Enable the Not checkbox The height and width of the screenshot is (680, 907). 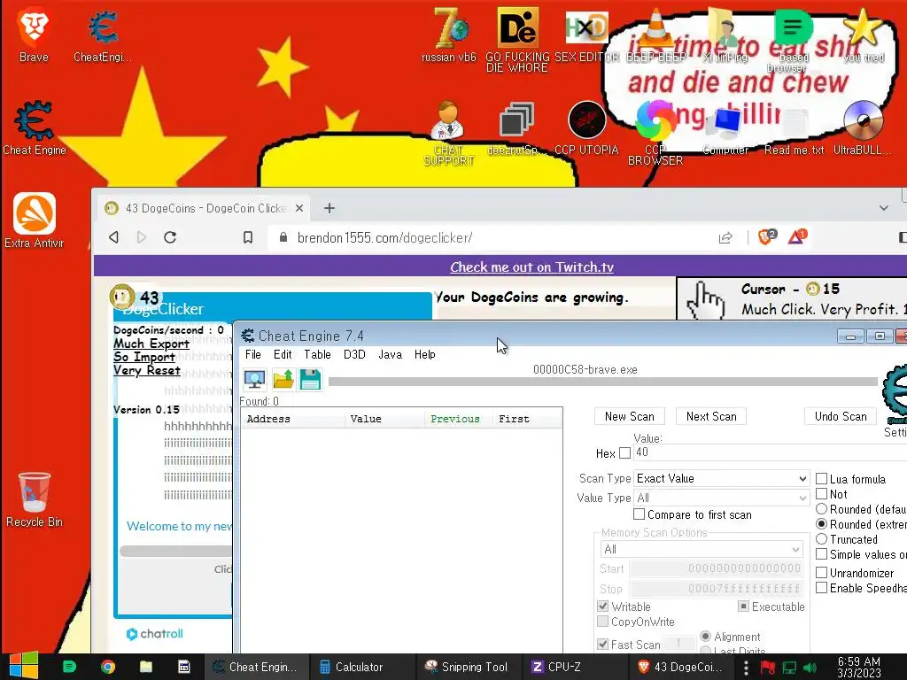point(821,494)
